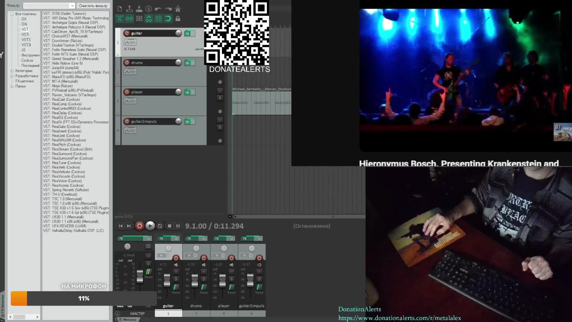Solo the guitar2impuls track in track panel

pos(220,127)
